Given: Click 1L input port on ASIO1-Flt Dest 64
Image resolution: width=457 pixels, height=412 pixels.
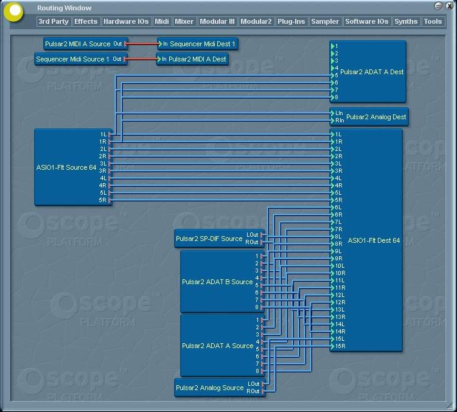Looking at the screenshot, I should pos(332,134).
